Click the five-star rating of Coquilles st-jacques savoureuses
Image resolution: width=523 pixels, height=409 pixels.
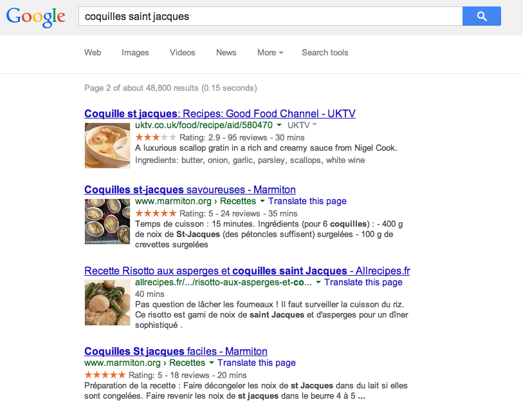coord(155,213)
